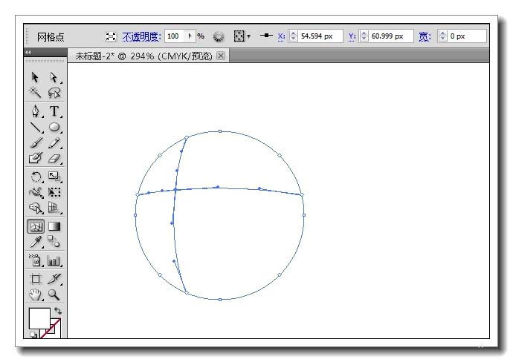This screenshot has width=513, height=362.
Task: Select the Pencil tool
Action: tap(54, 143)
